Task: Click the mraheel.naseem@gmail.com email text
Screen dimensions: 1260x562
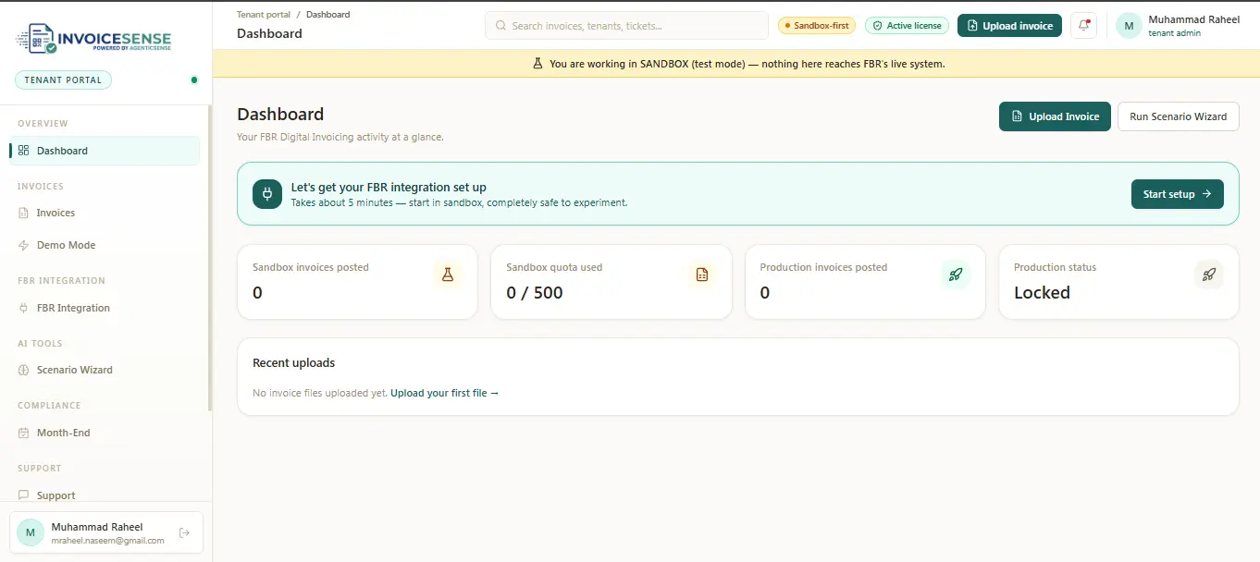Action: coord(108,541)
